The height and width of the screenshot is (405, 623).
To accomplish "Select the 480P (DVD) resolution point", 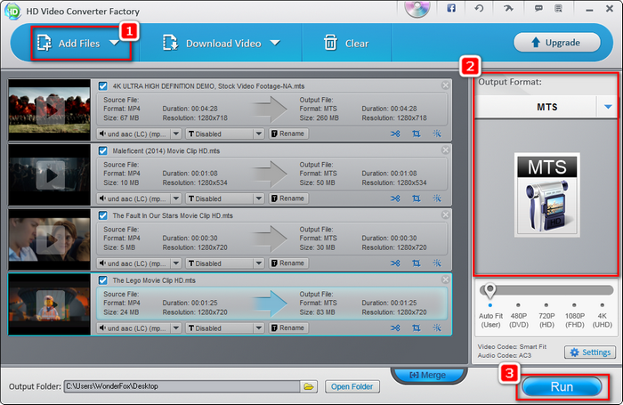I will tap(519, 305).
